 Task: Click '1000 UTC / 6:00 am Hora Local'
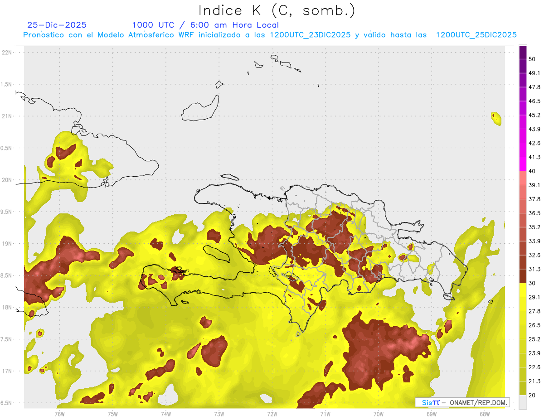(x=205, y=25)
